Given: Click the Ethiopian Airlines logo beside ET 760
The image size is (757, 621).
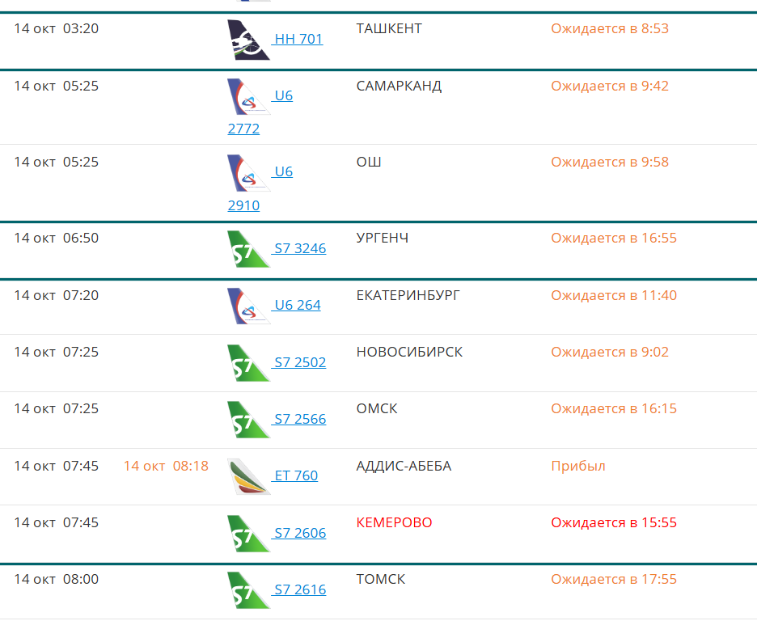Looking at the screenshot, I should tap(248, 477).
